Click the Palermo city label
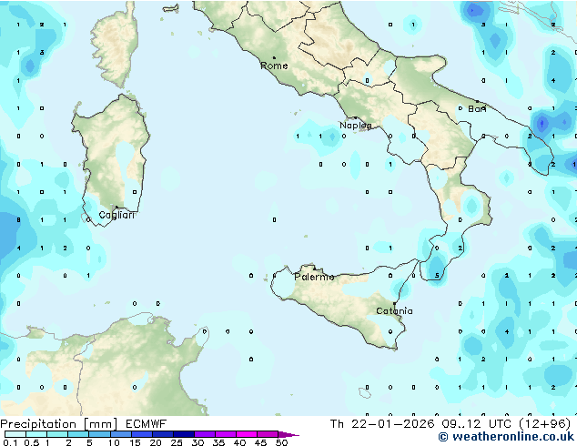The image size is (577, 446). [x=314, y=277]
